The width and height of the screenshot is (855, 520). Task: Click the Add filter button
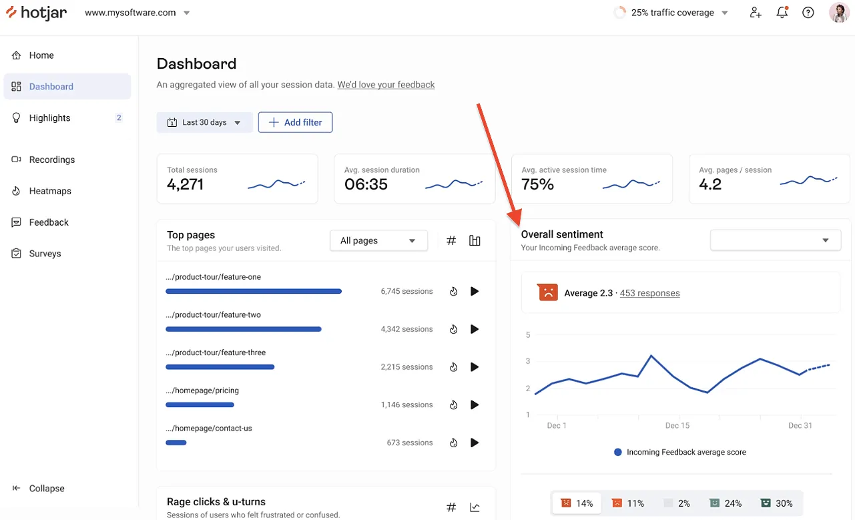[x=295, y=122]
